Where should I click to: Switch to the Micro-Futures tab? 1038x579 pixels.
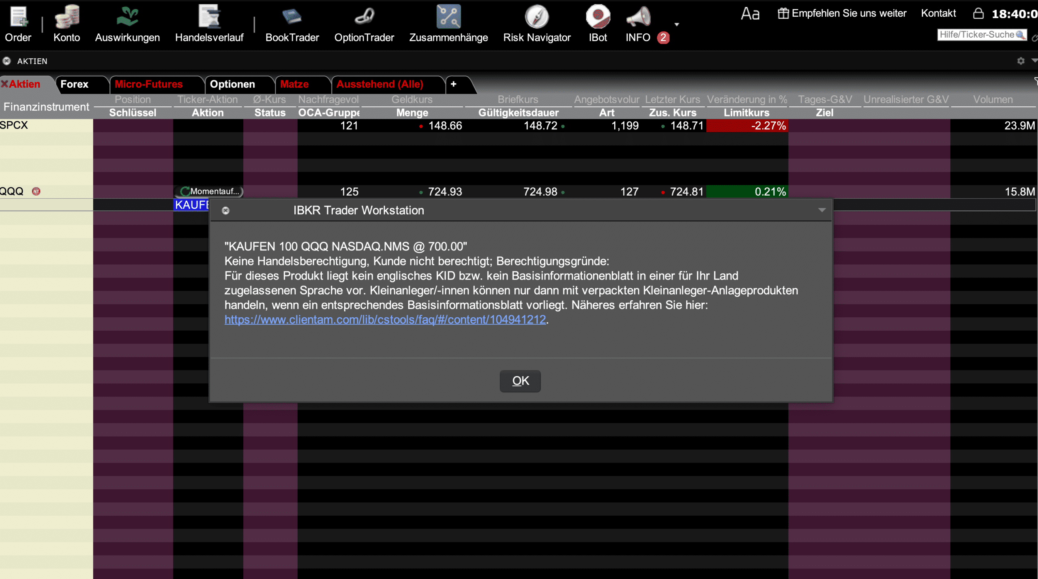tap(149, 84)
